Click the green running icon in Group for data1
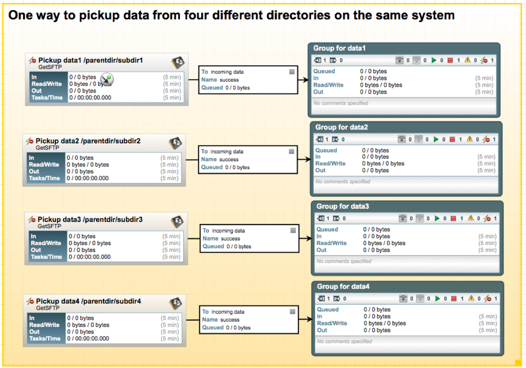This screenshot has width=526, height=368. [x=434, y=60]
